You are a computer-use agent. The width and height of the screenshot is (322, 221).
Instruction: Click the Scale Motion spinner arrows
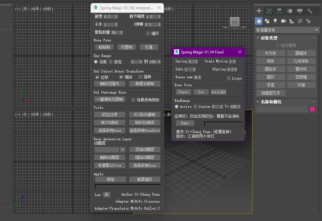(x=234, y=61)
